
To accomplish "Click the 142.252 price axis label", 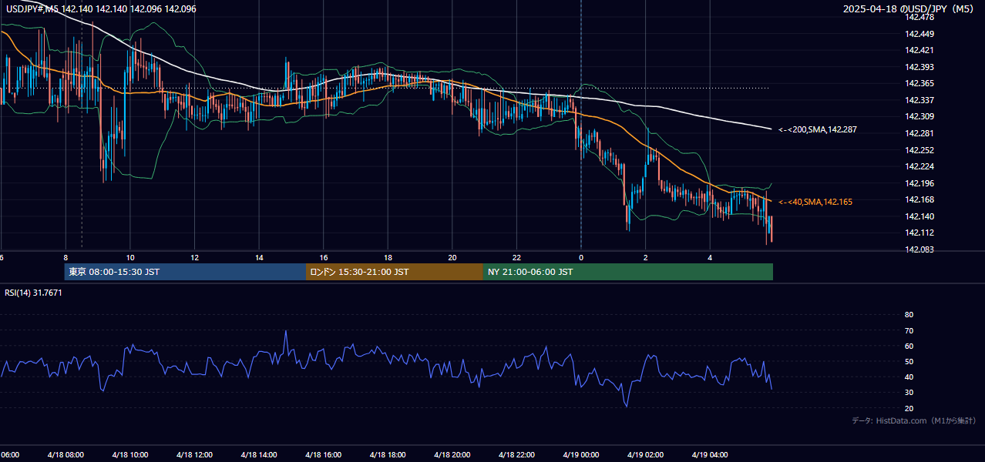I will coord(921,150).
